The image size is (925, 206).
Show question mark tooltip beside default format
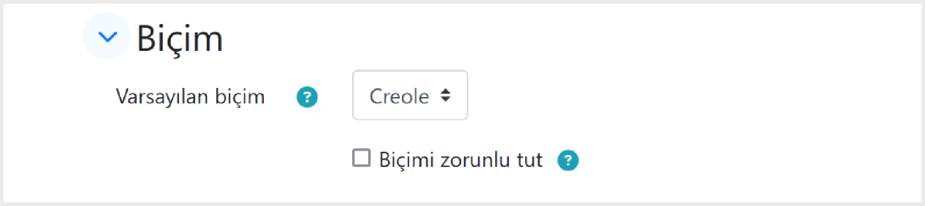(x=307, y=97)
